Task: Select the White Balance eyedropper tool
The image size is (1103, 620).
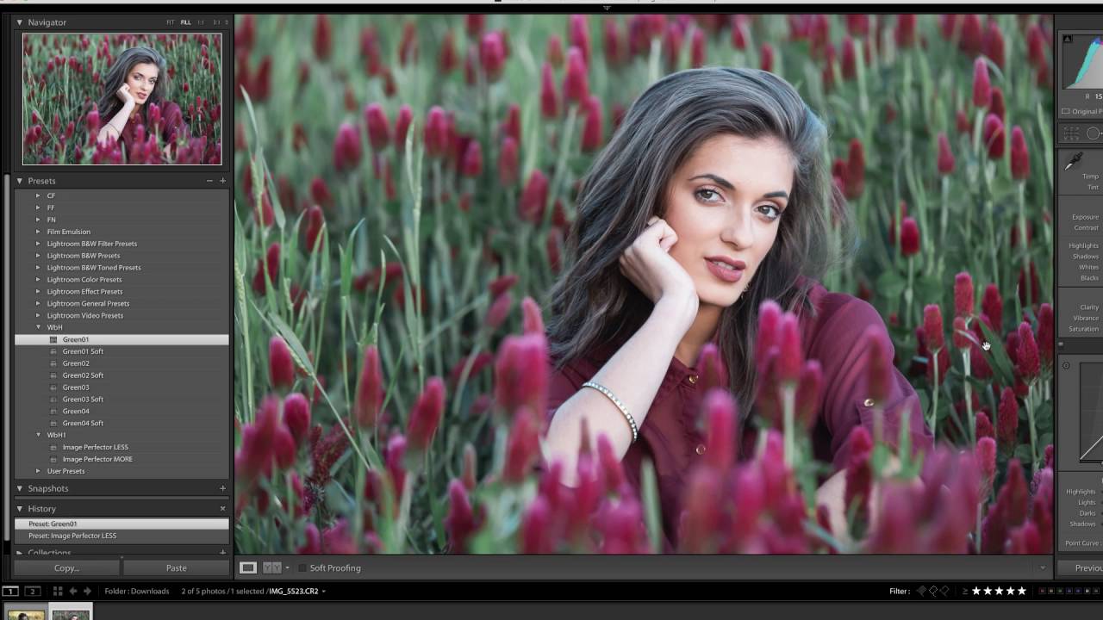Action: pyautogui.click(x=1074, y=163)
